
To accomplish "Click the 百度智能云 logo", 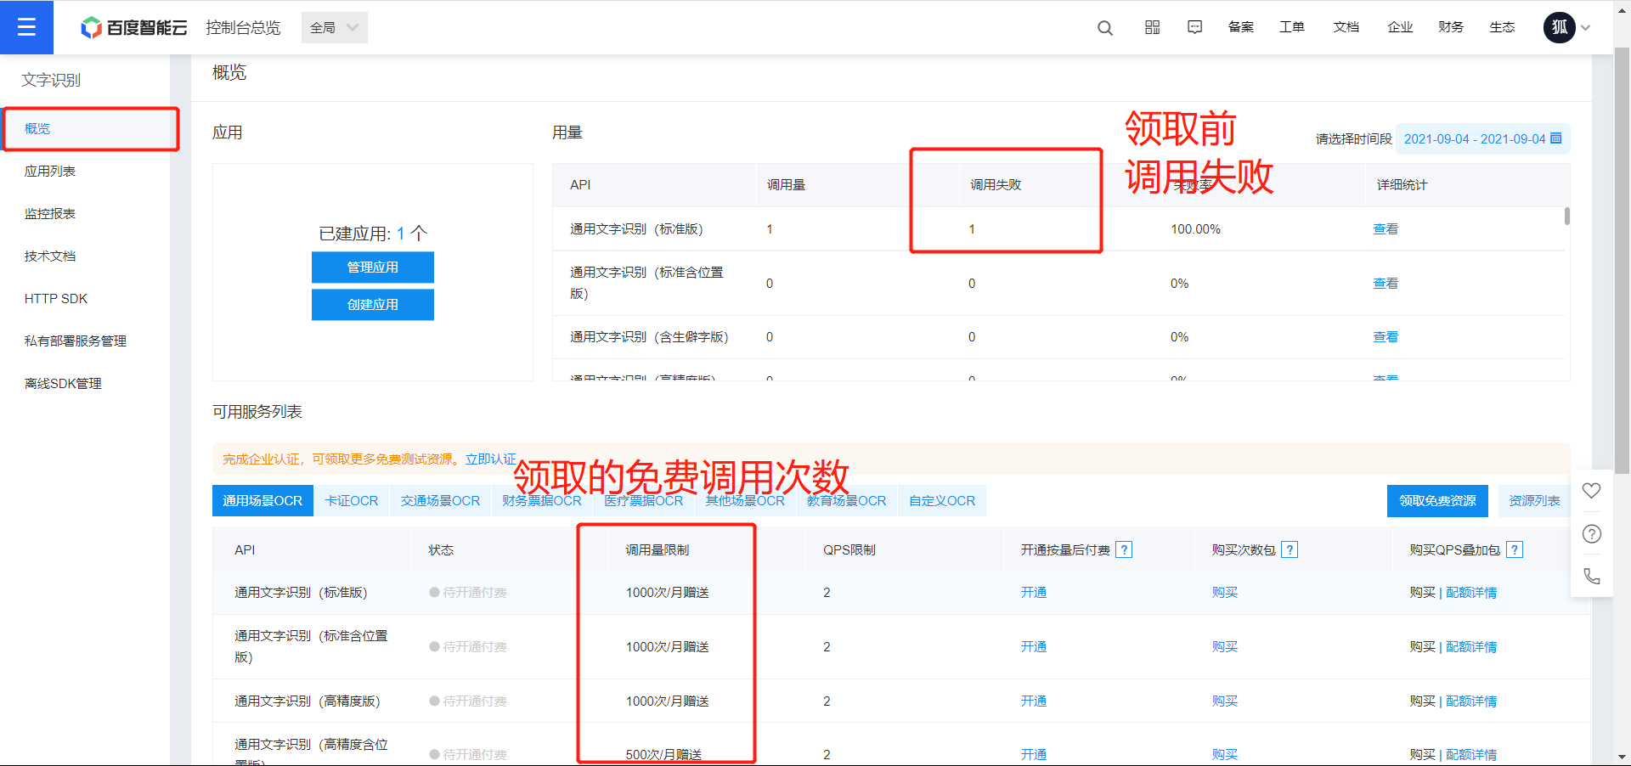I will point(133,26).
